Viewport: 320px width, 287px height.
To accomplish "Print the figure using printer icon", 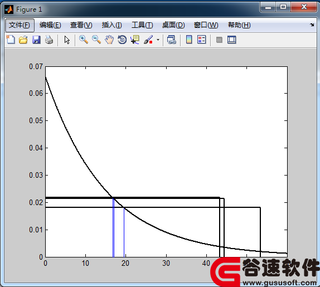I will coord(49,40).
